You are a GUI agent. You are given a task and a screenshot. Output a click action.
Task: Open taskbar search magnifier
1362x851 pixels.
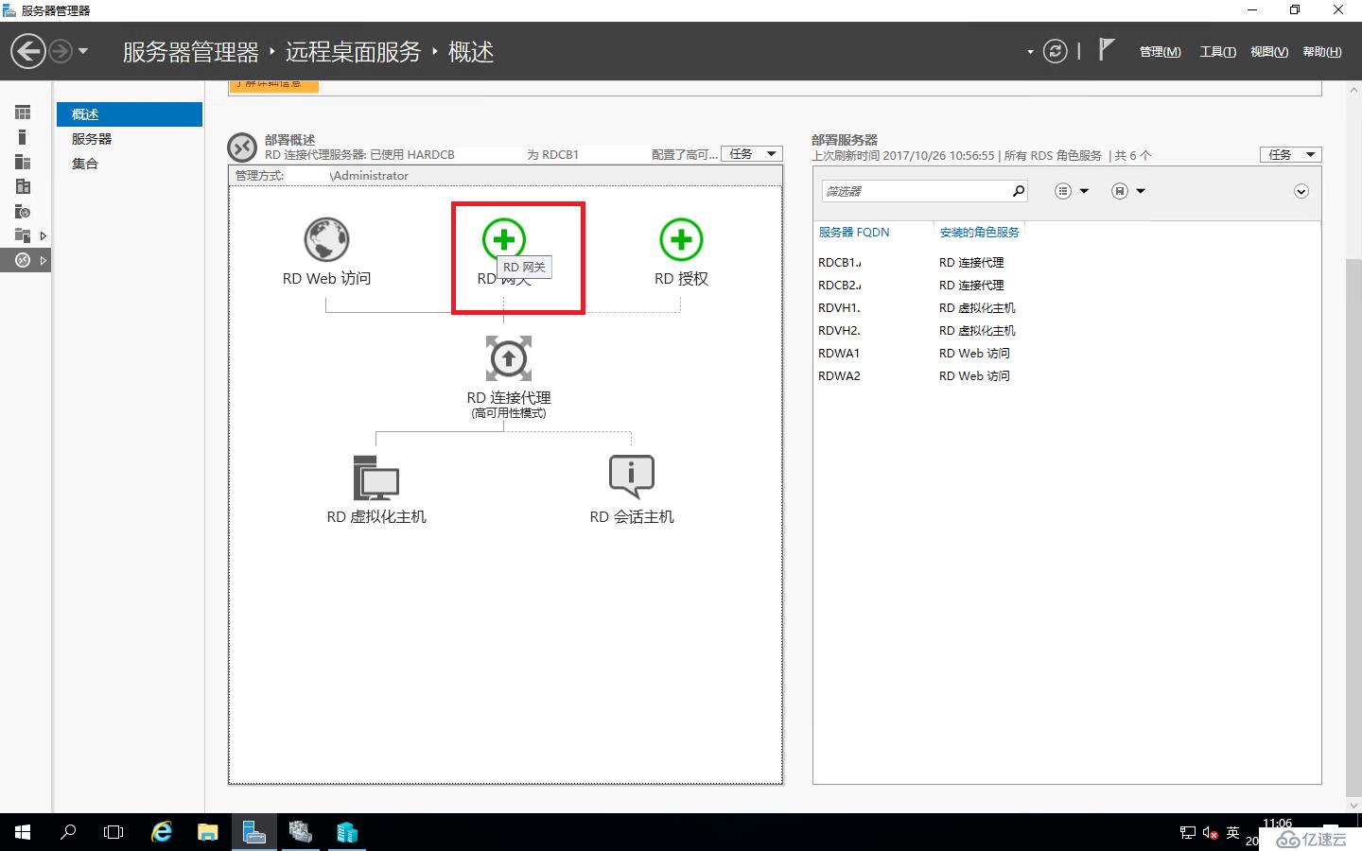point(68,832)
